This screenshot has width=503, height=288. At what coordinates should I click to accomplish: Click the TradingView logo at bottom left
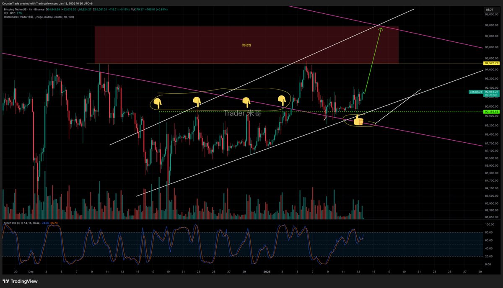(x=20, y=281)
